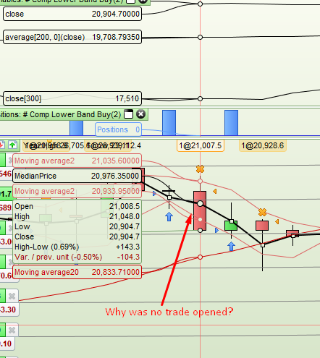Viewport: 320px width, 358px height.
Task: Click the Low 20,904.7 row
Action: coord(77,226)
